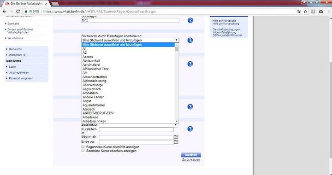Image resolution: width=332 pixels, height=175 pixels.
Task: Click the search text field containing tanz
Action: click(x=130, y=21)
